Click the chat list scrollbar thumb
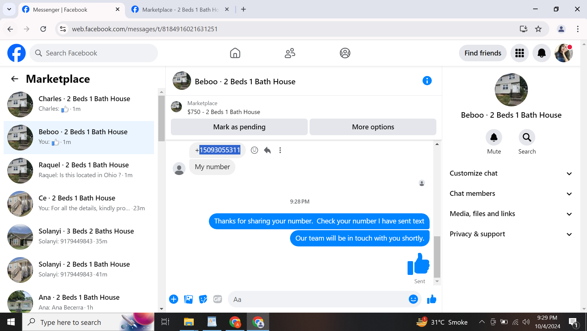 click(161, 118)
